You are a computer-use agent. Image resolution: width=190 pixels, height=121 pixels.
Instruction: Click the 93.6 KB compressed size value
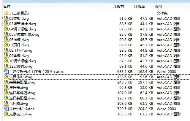click(146, 77)
